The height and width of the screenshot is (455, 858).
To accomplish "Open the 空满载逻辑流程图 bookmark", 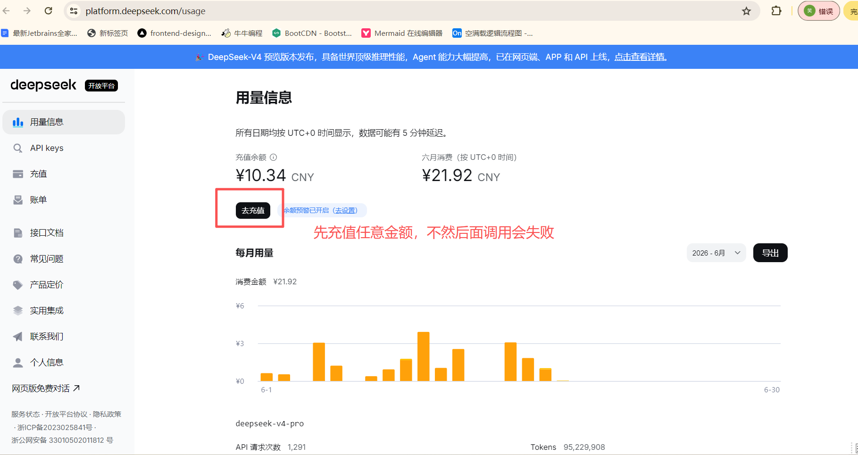I will click(x=492, y=33).
